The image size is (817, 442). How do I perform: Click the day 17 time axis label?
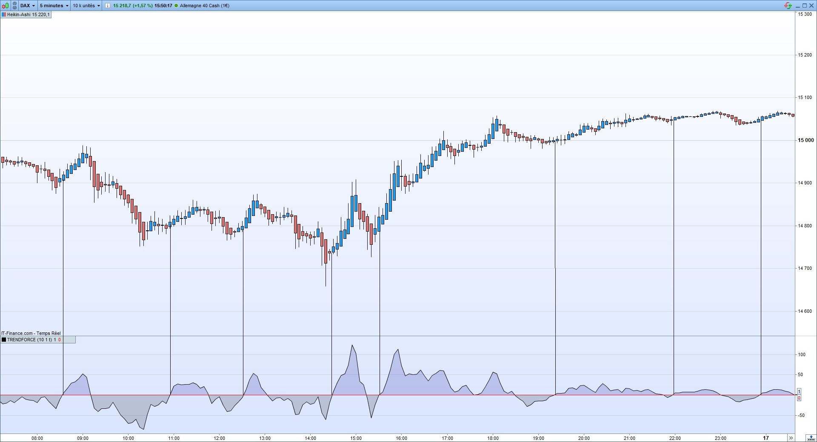[766, 438]
